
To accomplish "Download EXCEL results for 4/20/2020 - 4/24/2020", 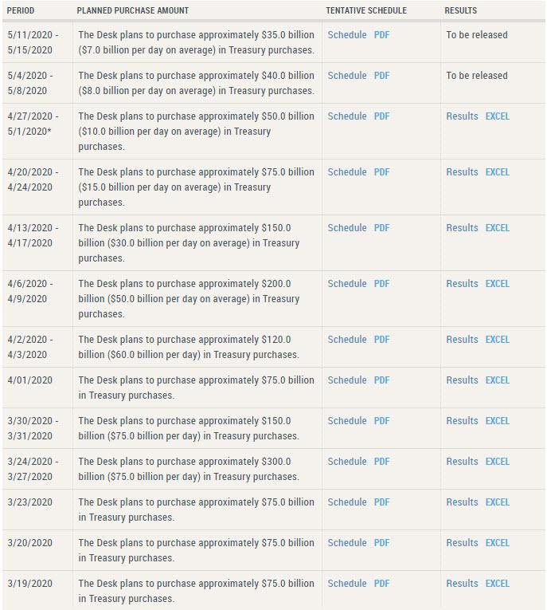I will click(x=497, y=172).
